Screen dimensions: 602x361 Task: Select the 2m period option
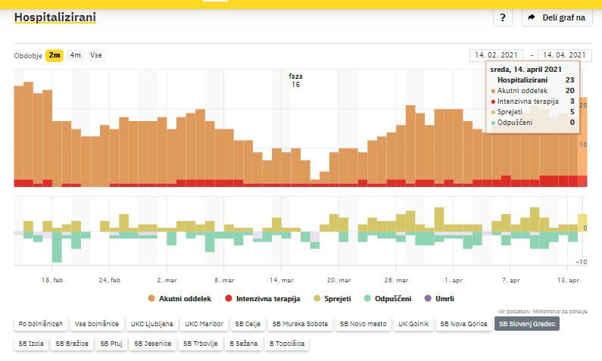pyautogui.click(x=55, y=55)
